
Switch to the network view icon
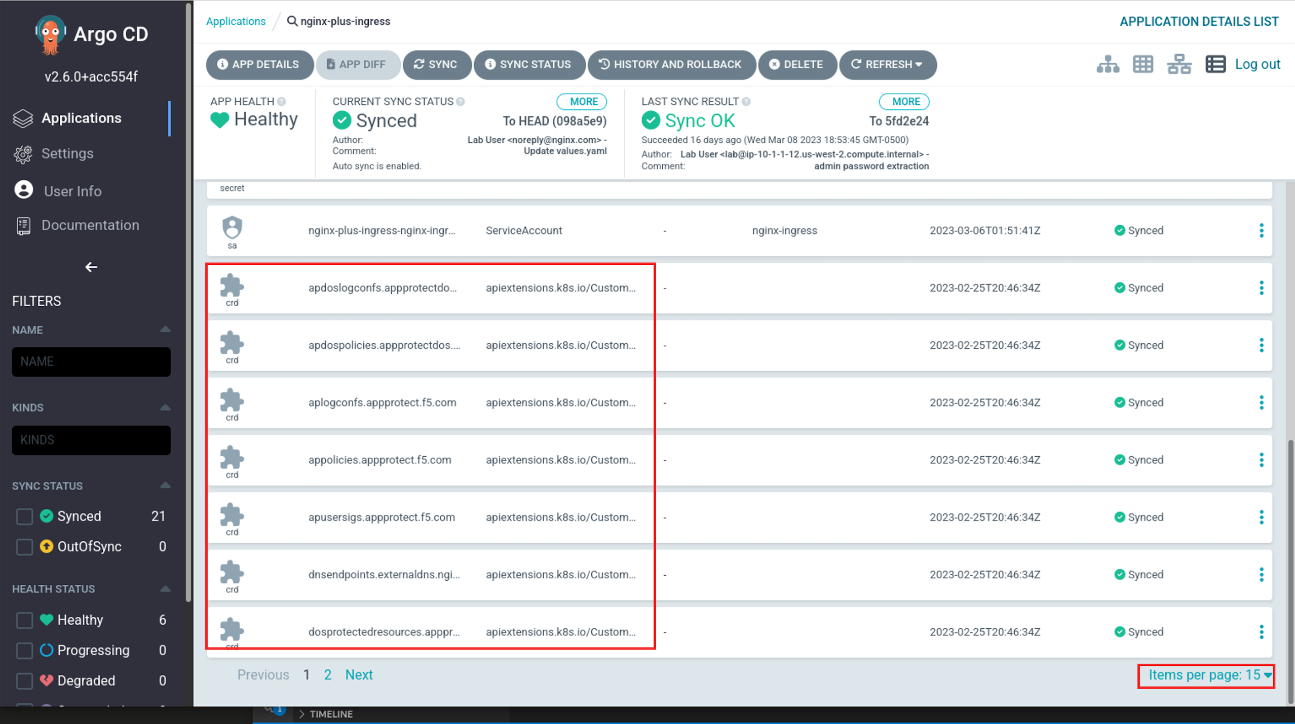point(1179,64)
